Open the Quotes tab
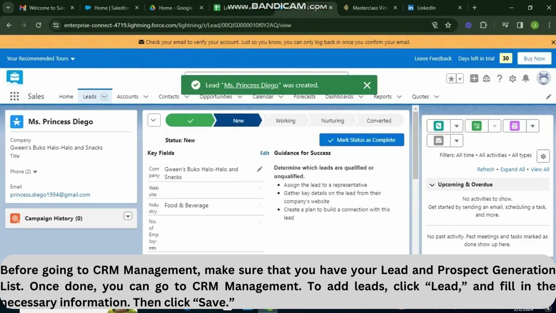 [x=420, y=97]
